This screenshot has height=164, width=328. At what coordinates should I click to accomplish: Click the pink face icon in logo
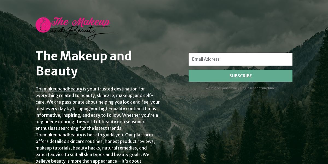coord(43,25)
